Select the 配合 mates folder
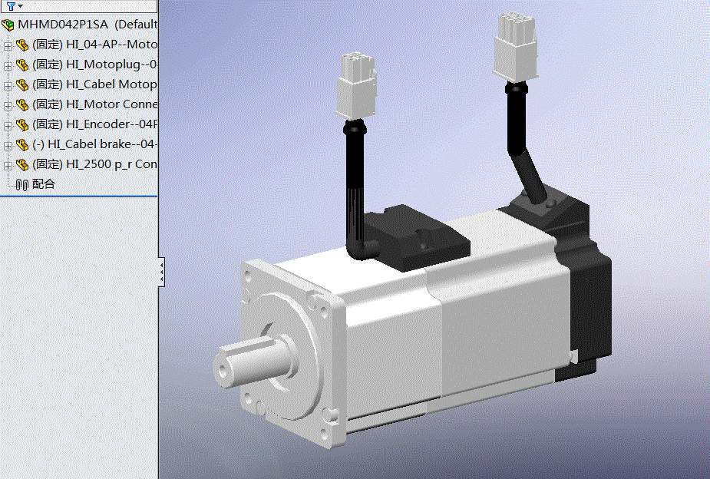This screenshot has width=710, height=479. point(44,184)
